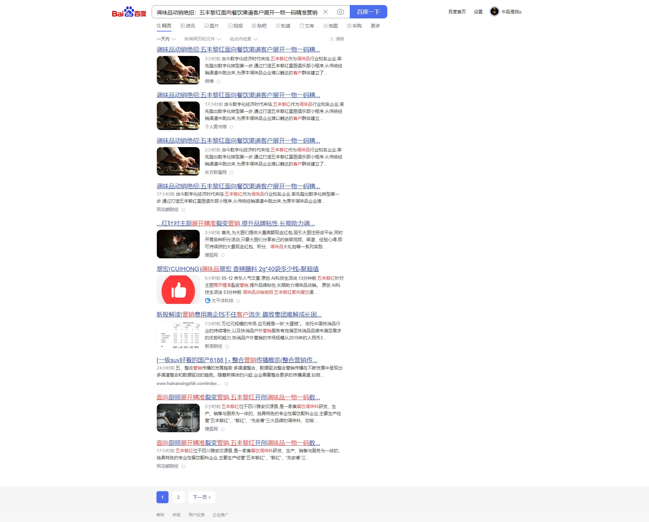649x522 pixels.
Task: Switch to the 知道 tab
Action: click(283, 26)
